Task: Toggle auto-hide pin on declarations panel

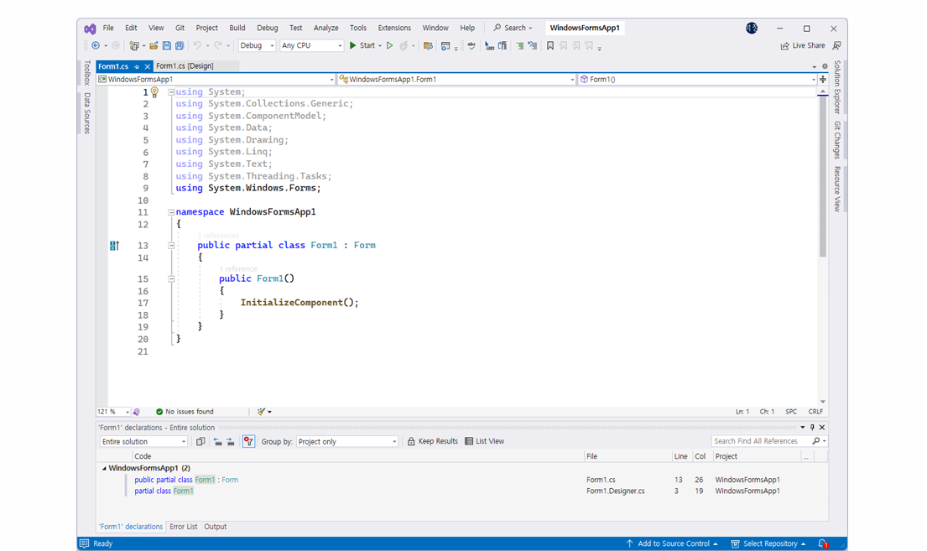Action: [812, 428]
